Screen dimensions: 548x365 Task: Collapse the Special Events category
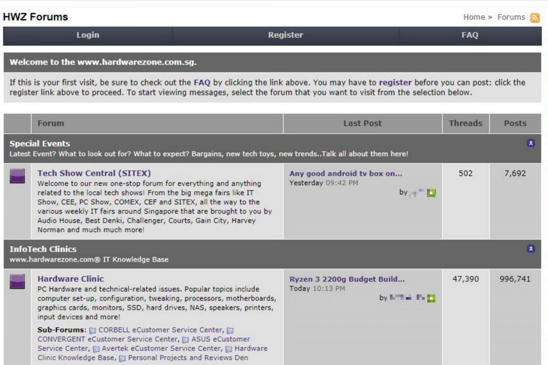(x=531, y=143)
